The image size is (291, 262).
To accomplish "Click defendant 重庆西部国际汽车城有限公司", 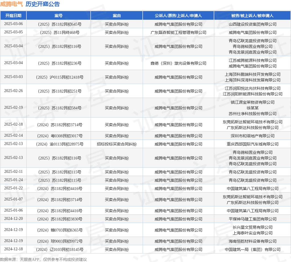I will coord(253,144).
